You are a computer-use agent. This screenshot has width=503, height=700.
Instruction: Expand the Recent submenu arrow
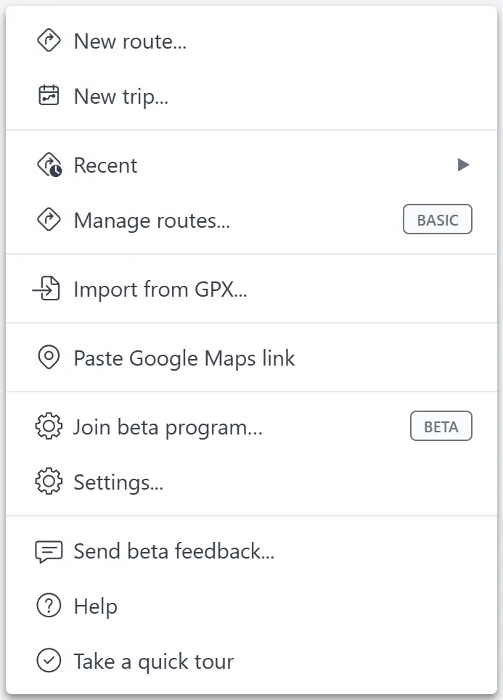[x=463, y=165]
